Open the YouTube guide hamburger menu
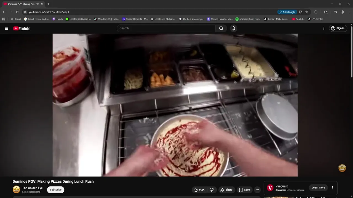The height and width of the screenshot is (198, 353). (x=7, y=28)
